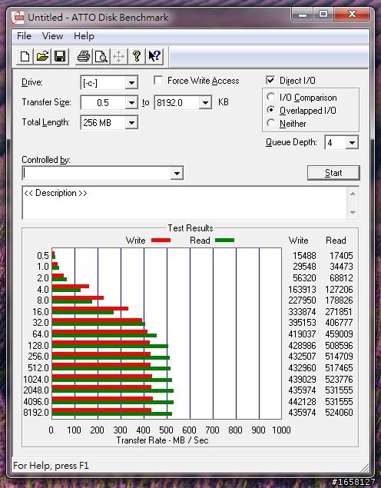Open the View menu
Image resolution: width=381 pixels, height=488 pixels.
pos(52,36)
